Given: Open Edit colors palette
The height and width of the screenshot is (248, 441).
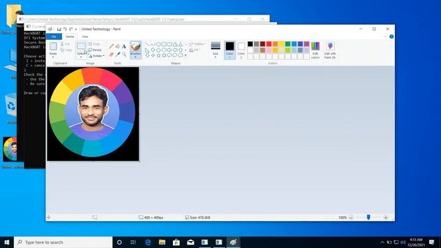Looking at the screenshot, I should pos(316,50).
